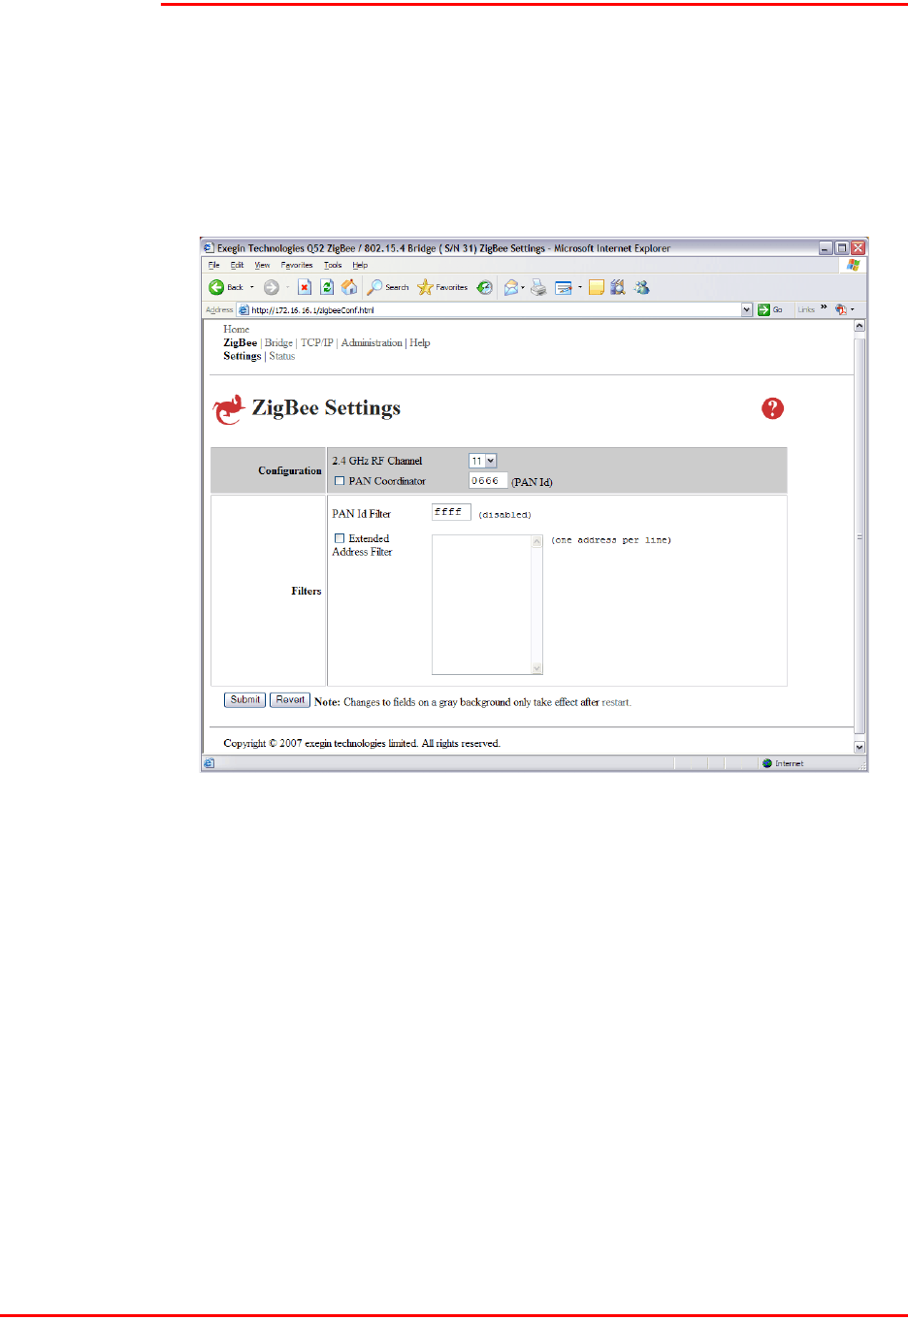908x1321 pixels.
Task: Click the red question mark help icon
Action: (x=772, y=408)
